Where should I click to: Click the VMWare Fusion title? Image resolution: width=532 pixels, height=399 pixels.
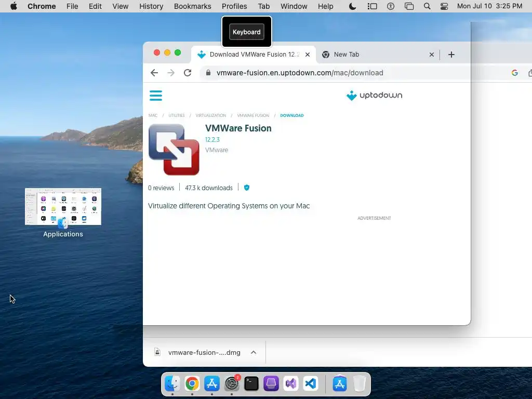pos(238,128)
